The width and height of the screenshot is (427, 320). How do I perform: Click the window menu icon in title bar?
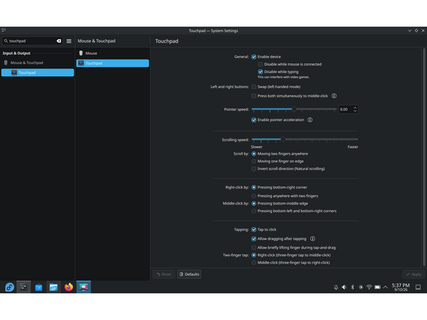coord(4,30)
